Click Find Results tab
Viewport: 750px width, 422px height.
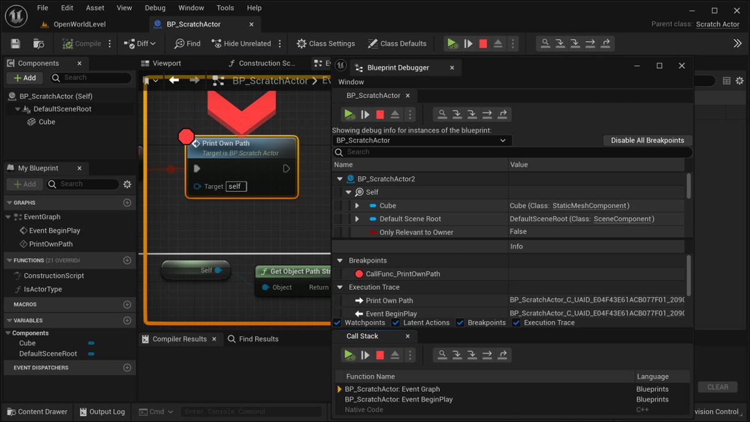(252, 339)
